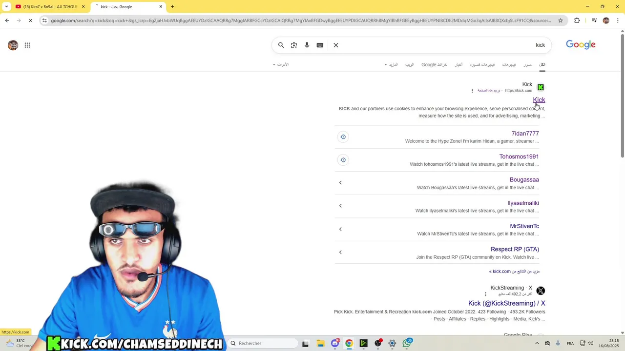Viewport: 625px width, 351px height.
Task: Open Discord from the taskbar
Action: pos(335,343)
